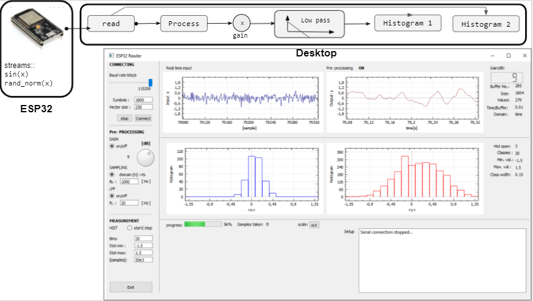
Task: Click the Size value 1804
Action: [x=519, y=93]
